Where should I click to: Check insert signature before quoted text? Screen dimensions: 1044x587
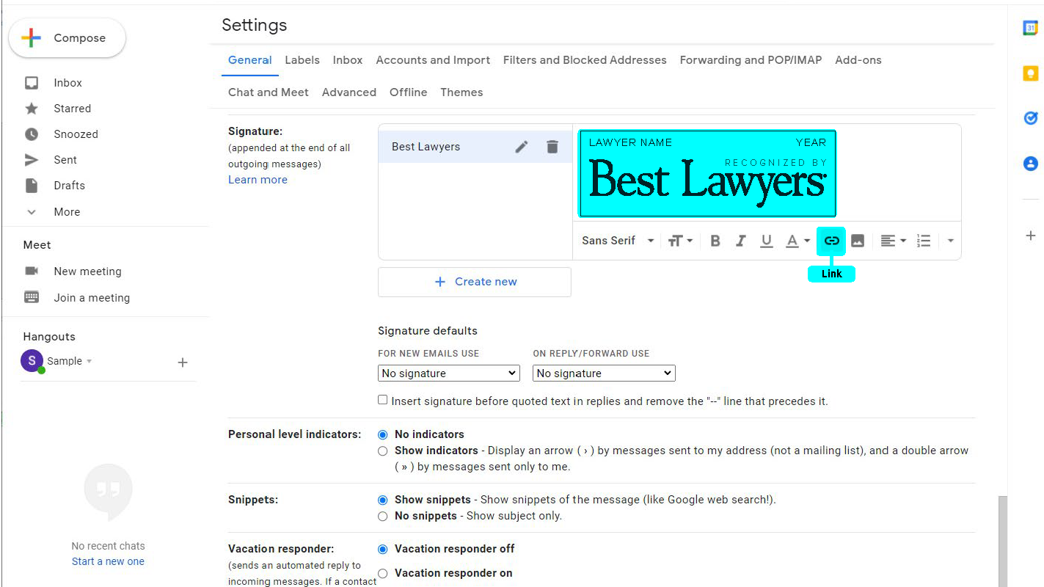(382, 400)
